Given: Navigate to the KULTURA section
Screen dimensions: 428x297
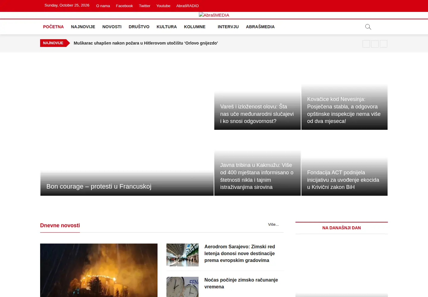Looking at the screenshot, I should click(167, 27).
